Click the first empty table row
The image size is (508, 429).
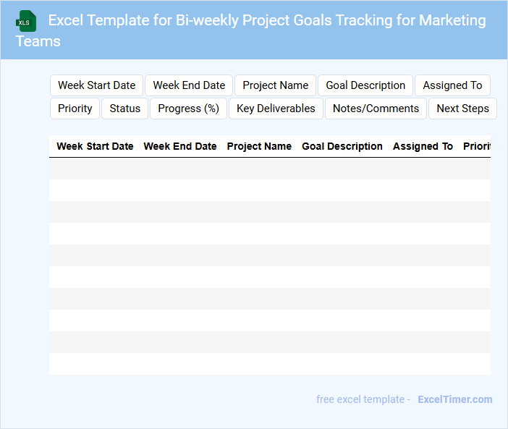pos(269,169)
